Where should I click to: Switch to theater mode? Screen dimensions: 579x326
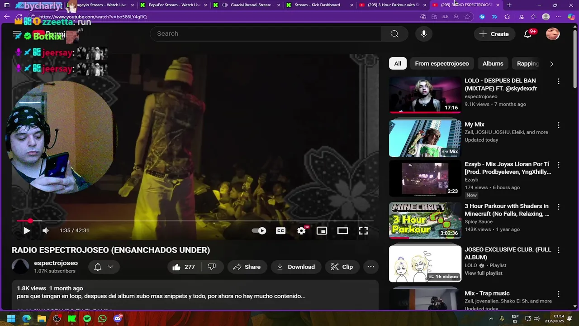click(342, 230)
